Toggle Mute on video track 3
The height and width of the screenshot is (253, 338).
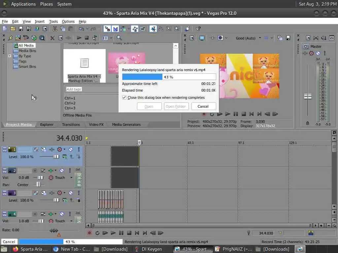[x=71, y=193]
